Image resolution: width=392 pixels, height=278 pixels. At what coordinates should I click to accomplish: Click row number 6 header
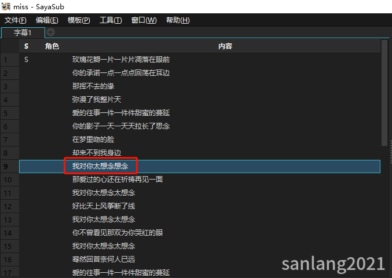click(x=10, y=126)
